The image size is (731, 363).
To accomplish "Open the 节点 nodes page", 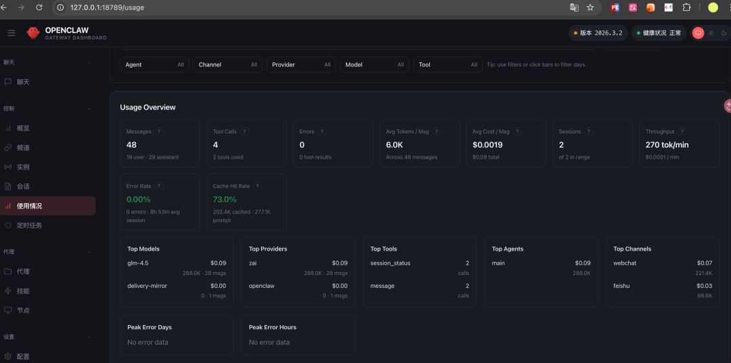I will [x=48, y=310].
